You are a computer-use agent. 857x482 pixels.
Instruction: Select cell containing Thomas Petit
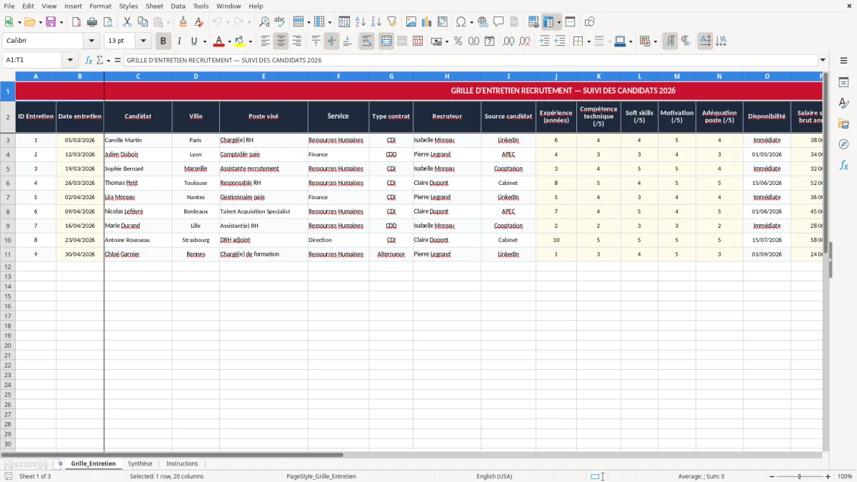point(138,183)
